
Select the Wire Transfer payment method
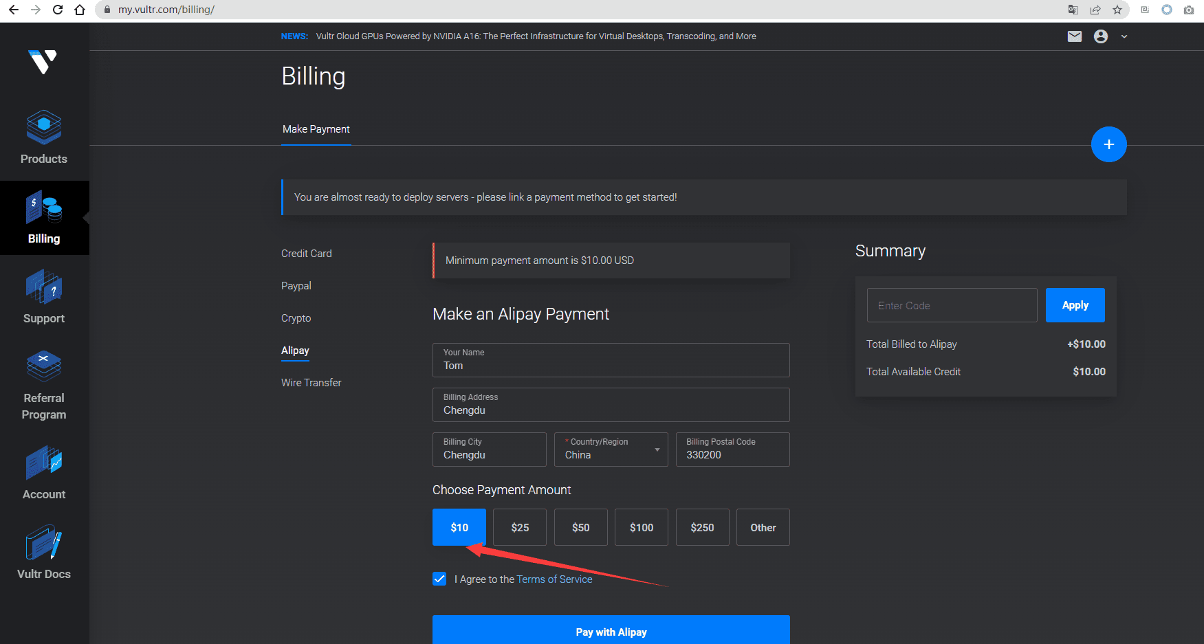click(x=311, y=383)
